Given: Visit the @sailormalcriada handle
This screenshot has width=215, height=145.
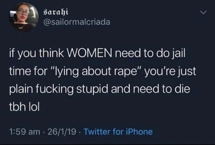Looking at the screenshot, I should click(x=77, y=22).
